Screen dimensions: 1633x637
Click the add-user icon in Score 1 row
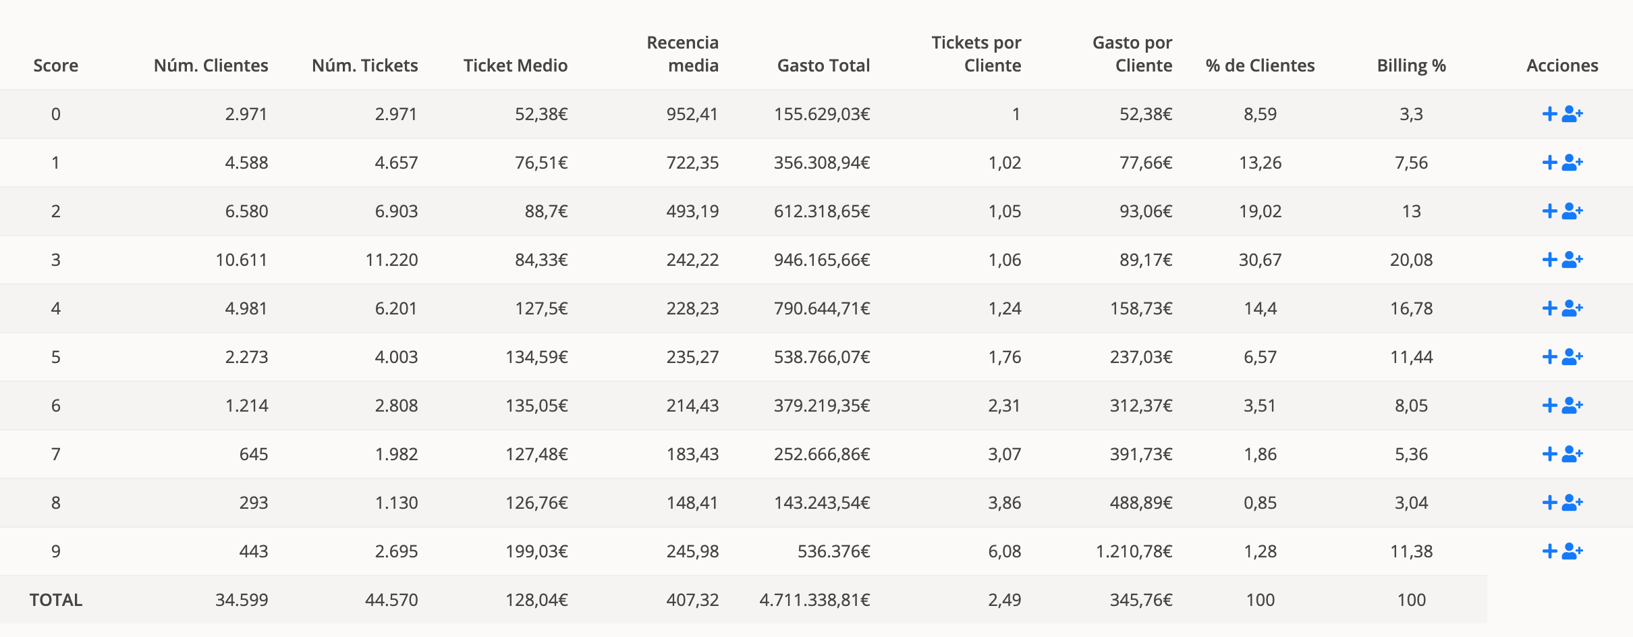point(1573,163)
